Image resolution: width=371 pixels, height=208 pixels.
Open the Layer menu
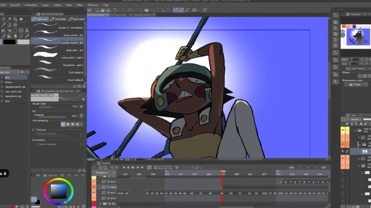[46, 5]
